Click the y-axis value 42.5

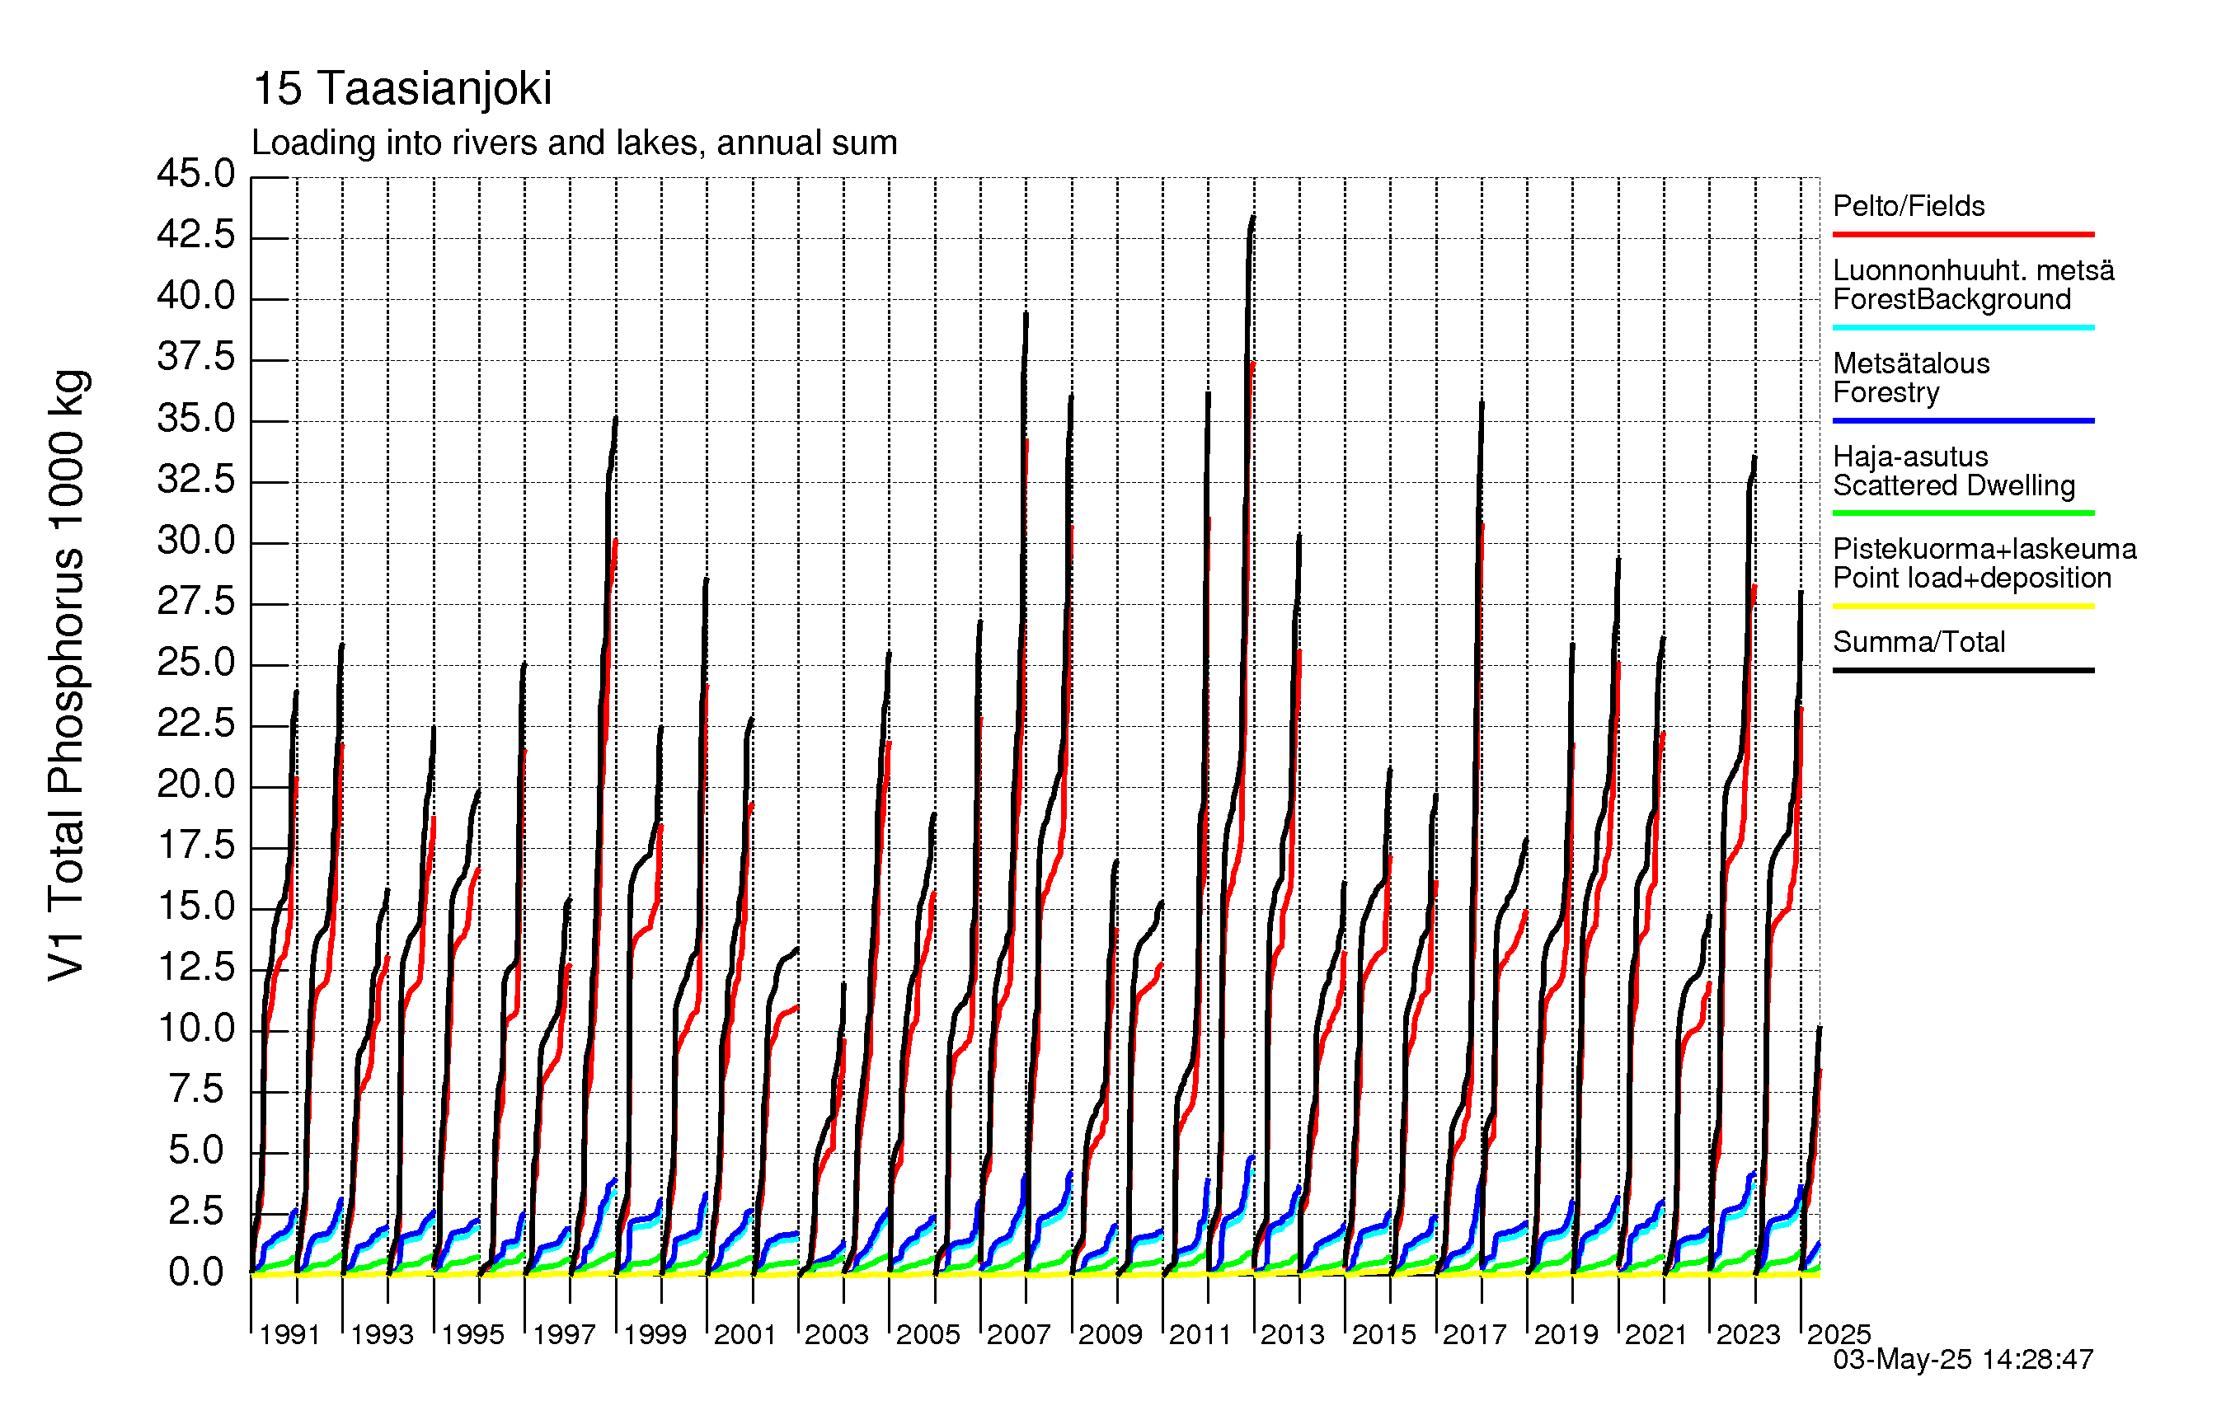coord(196,235)
